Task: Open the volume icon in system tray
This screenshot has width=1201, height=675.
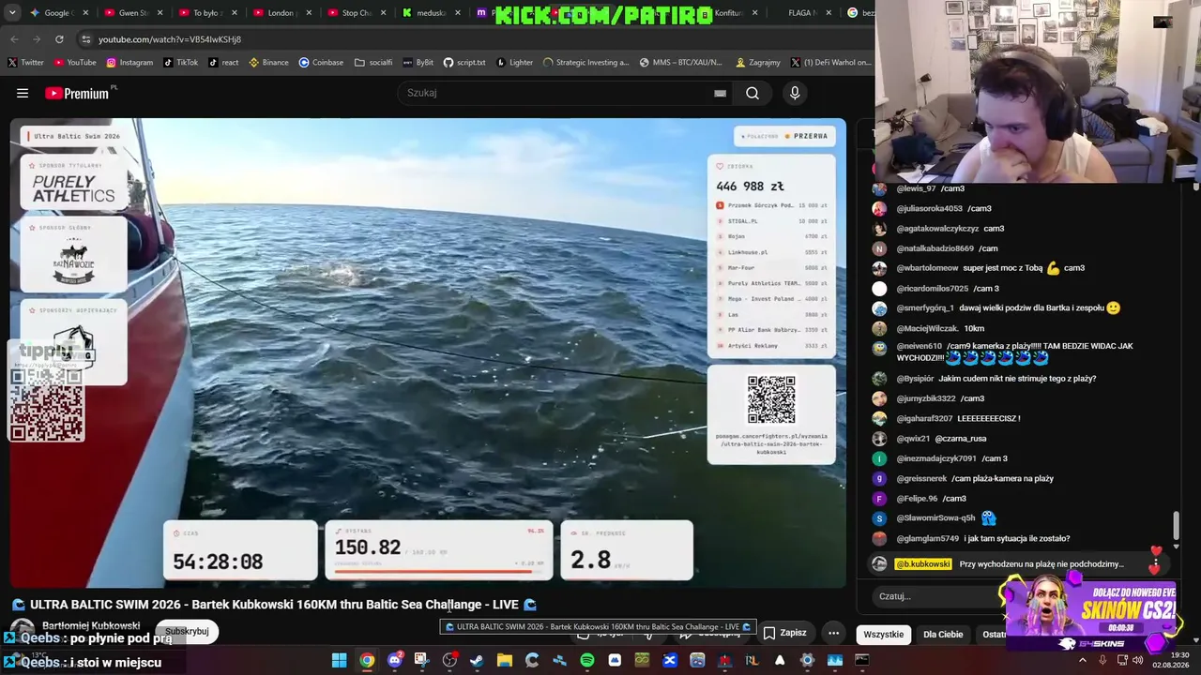Action: (x=1140, y=660)
